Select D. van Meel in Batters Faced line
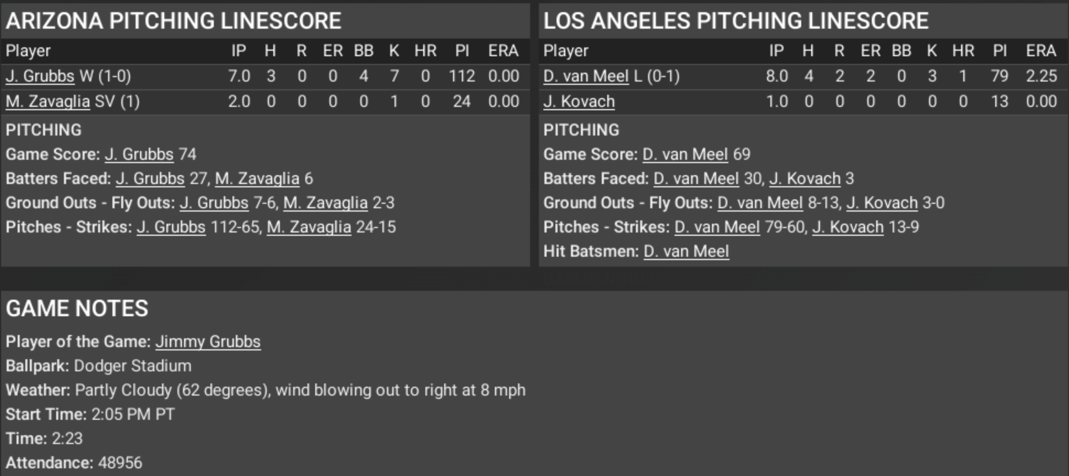Image resolution: width=1069 pixels, height=476 pixels. (696, 178)
